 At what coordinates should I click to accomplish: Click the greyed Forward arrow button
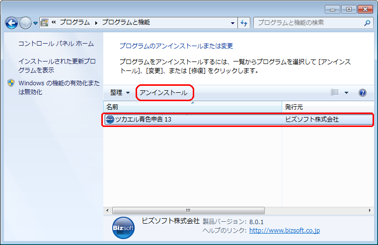coord(25,23)
